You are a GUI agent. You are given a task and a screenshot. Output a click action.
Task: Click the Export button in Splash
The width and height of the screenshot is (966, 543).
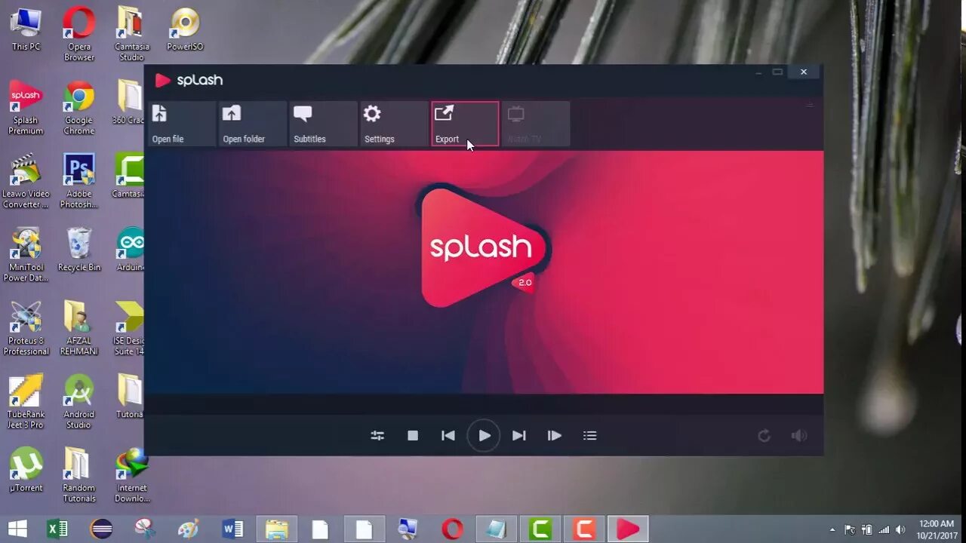(x=465, y=124)
